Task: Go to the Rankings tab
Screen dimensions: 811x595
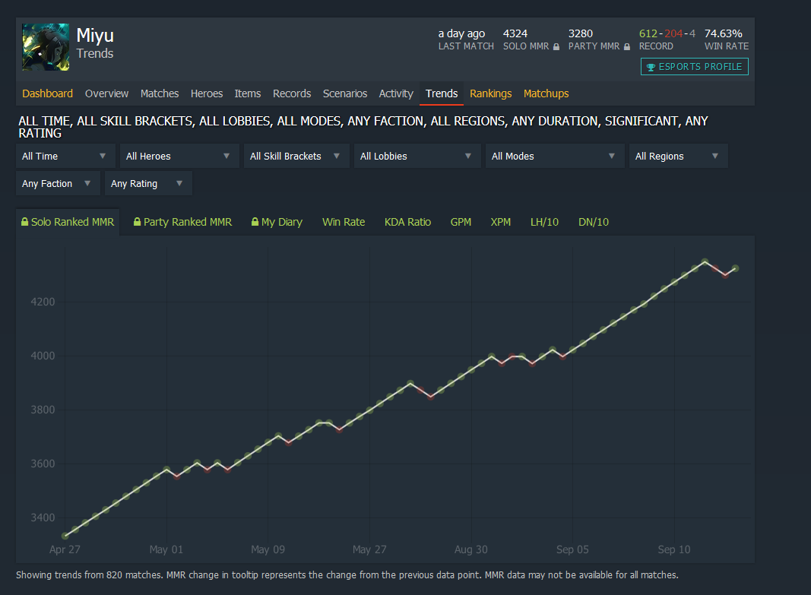Action: coord(490,93)
